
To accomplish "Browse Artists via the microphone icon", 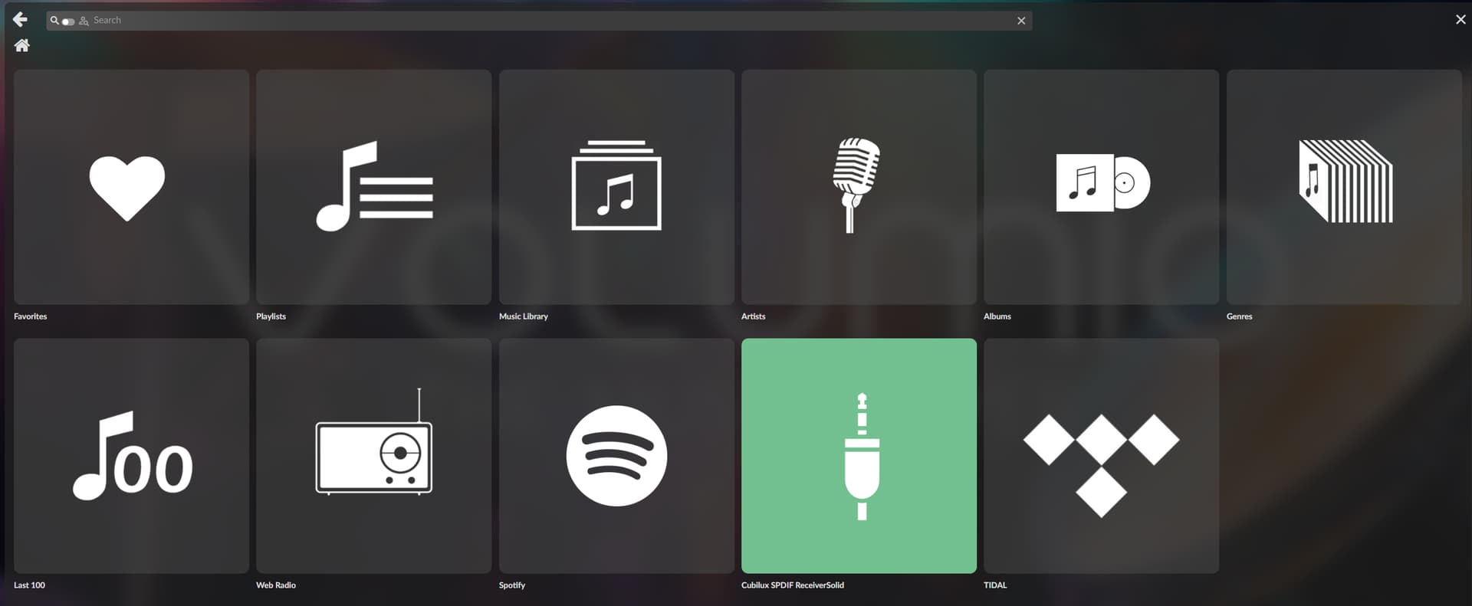I will click(859, 187).
